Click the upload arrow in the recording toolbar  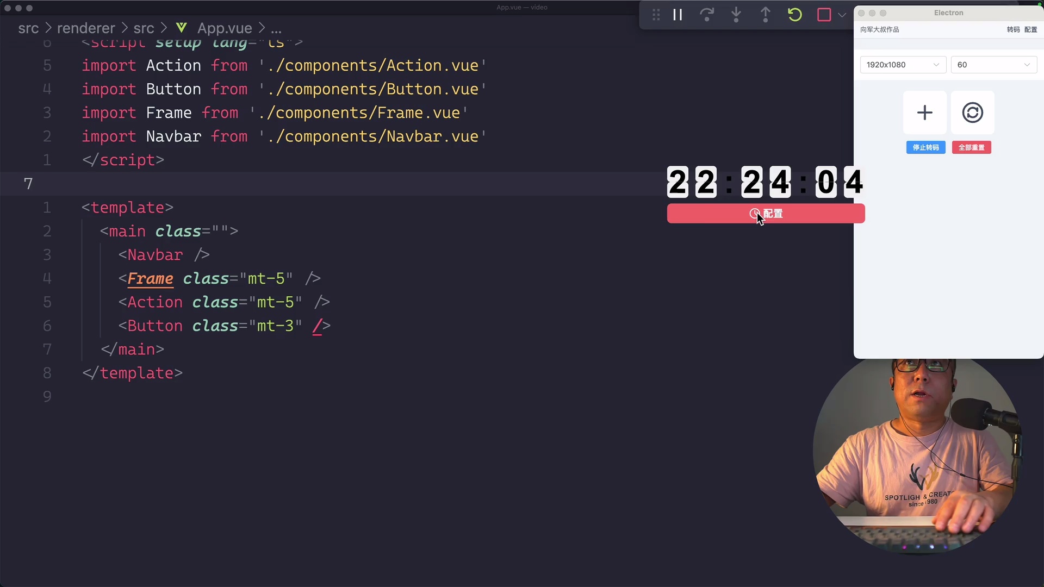click(x=765, y=15)
